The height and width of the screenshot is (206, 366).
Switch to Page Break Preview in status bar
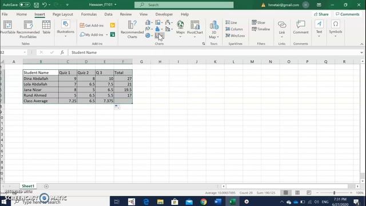coord(309,193)
